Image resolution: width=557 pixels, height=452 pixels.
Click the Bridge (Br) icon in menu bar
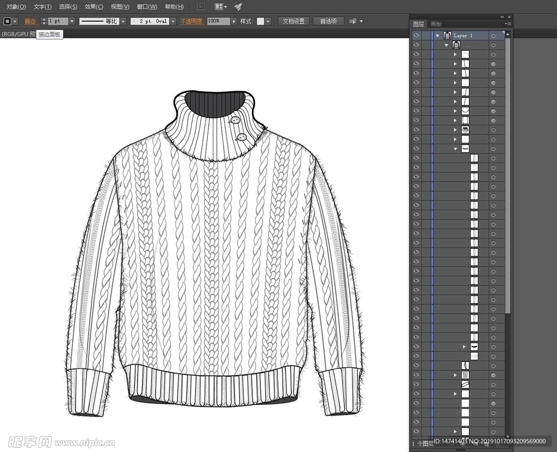tap(201, 7)
